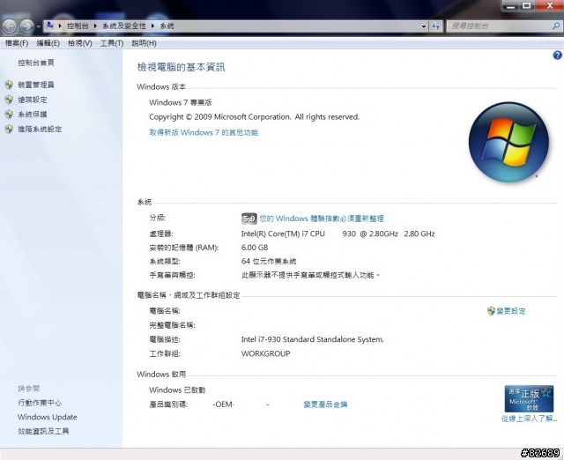Go to 控制台首頁 link

[36, 63]
